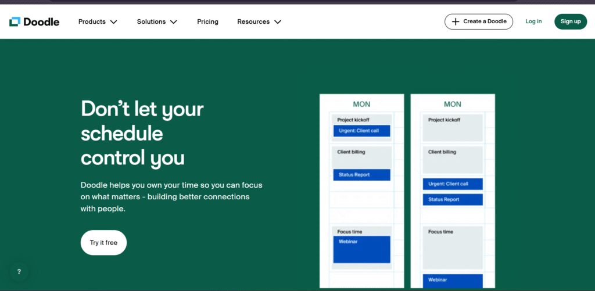The width and height of the screenshot is (595, 291).
Task: Select the left calendar's MON header
Action: [361, 104]
